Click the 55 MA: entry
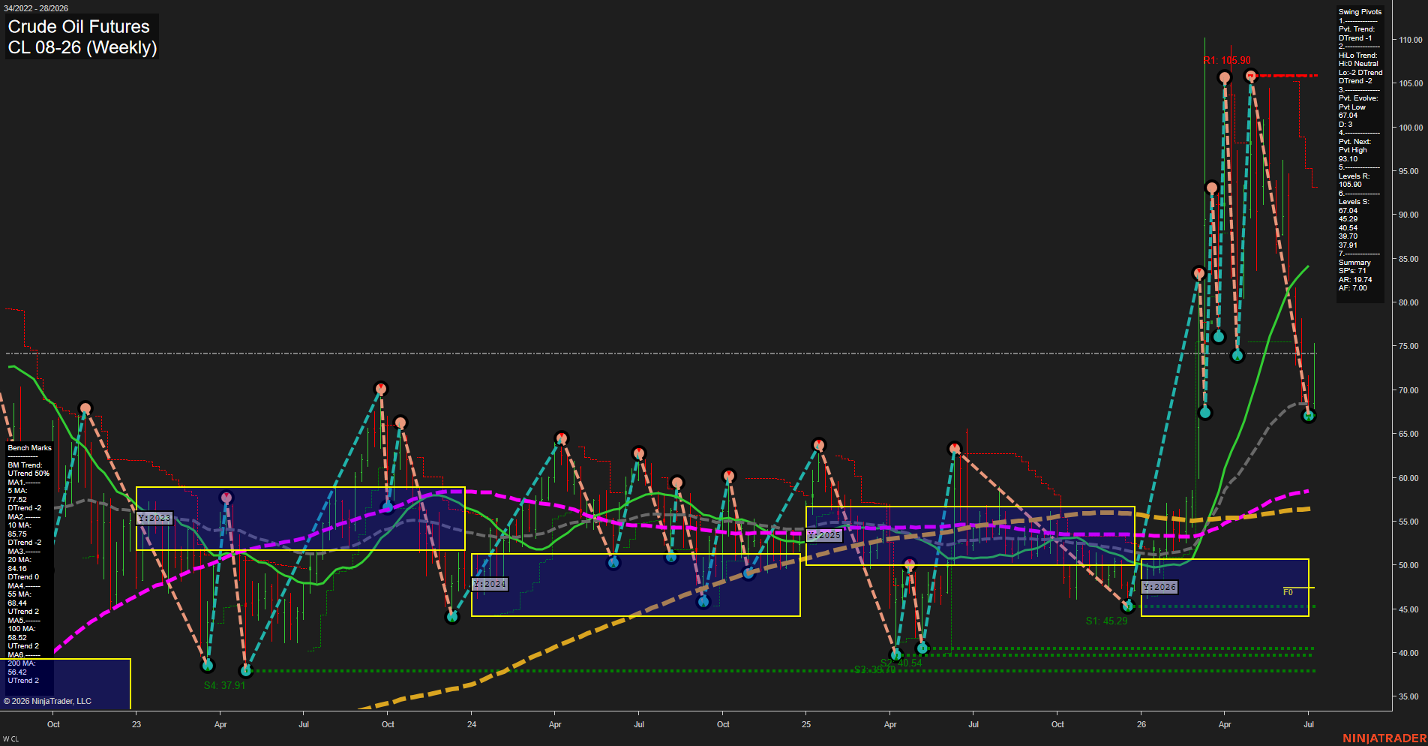The image size is (1428, 746). tap(19, 594)
